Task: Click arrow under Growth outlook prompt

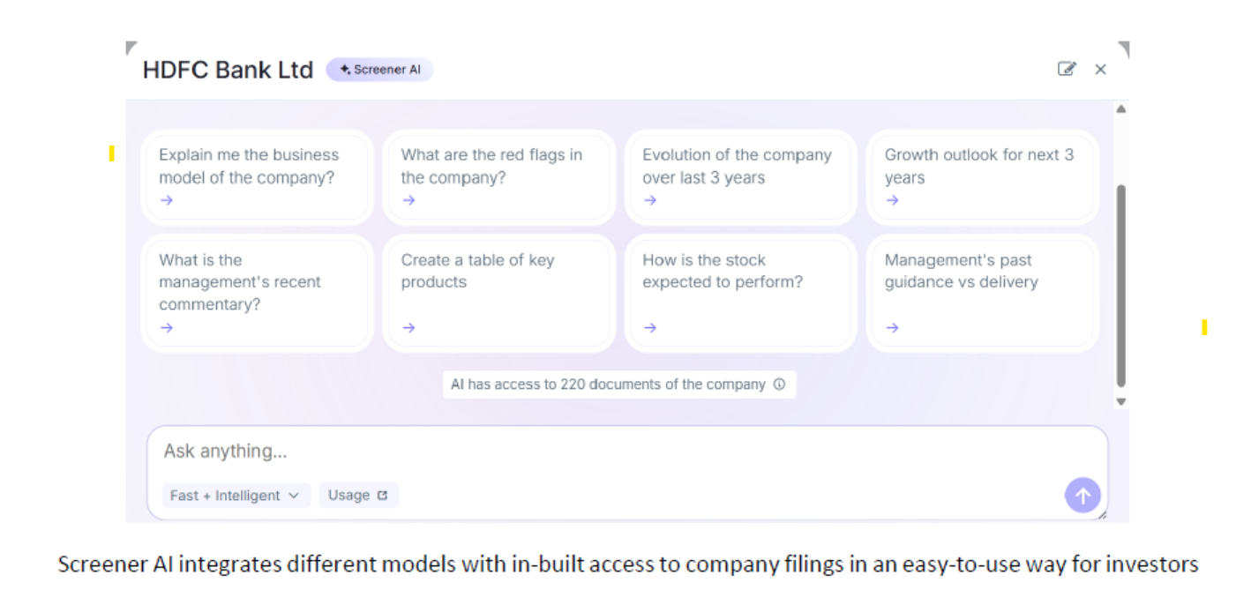Action: coord(892,200)
